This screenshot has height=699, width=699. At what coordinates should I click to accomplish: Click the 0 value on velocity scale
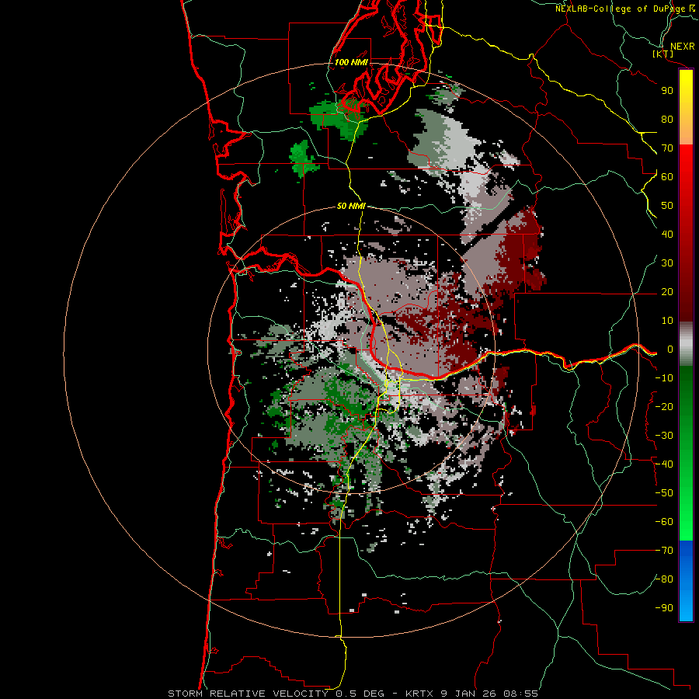pos(670,349)
